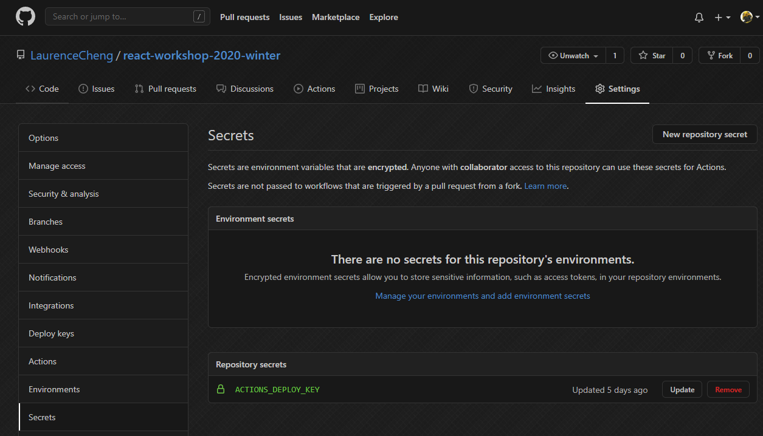This screenshot has width=763, height=436.
Task: Switch to the Projects tab
Action: point(377,89)
